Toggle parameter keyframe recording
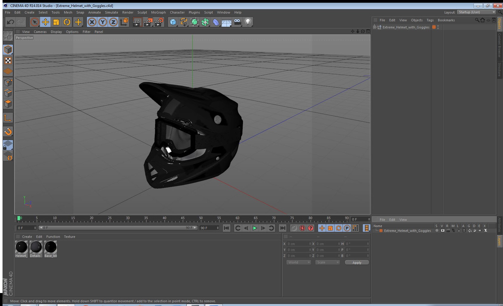 coord(347,228)
